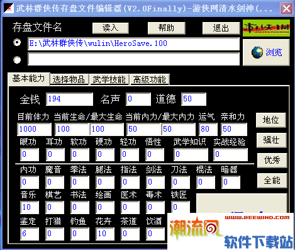The height and width of the screenshot is (250, 295).
Task: Select the second empty file radio button
Action: (17, 60)
